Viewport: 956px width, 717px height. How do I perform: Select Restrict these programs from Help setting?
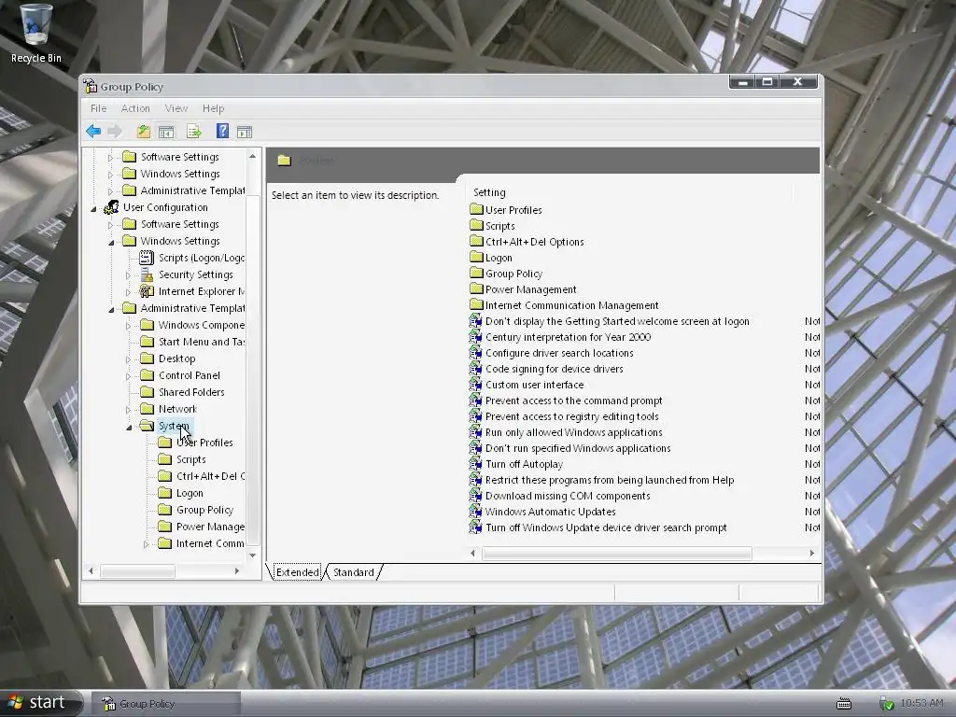point(610,480)
